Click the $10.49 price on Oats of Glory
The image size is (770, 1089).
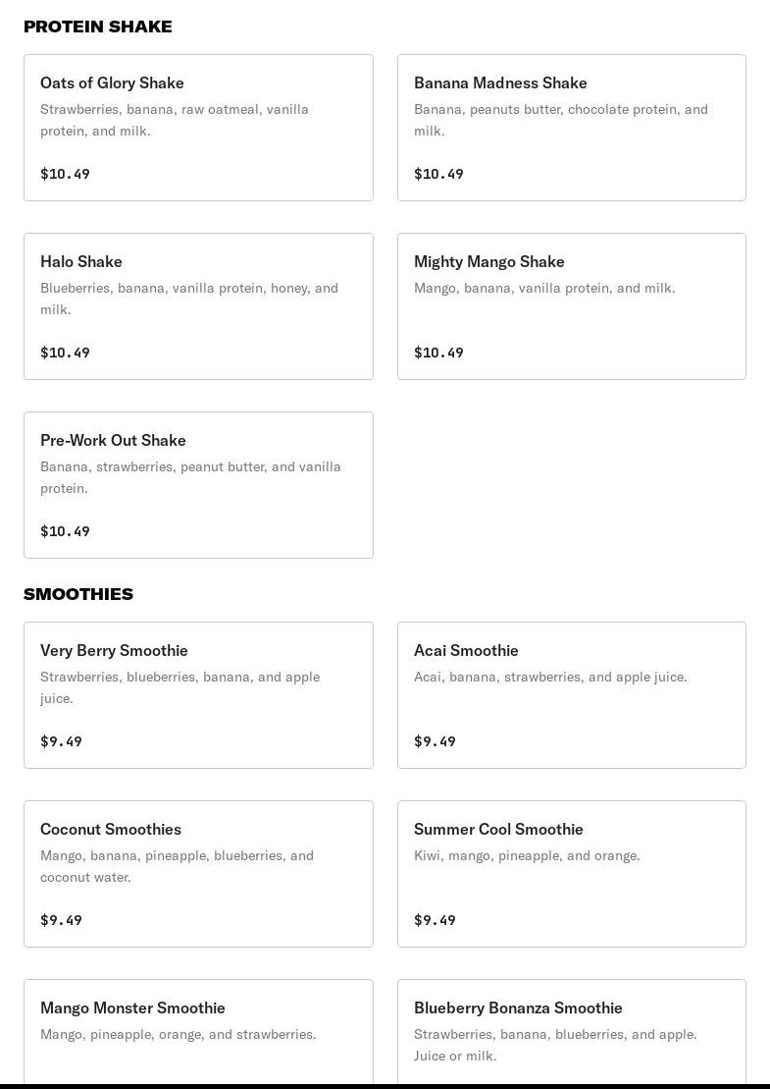click(65, 174)
